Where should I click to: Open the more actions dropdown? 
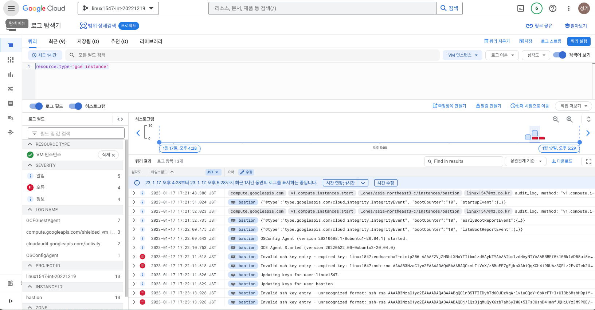(574, 106)
